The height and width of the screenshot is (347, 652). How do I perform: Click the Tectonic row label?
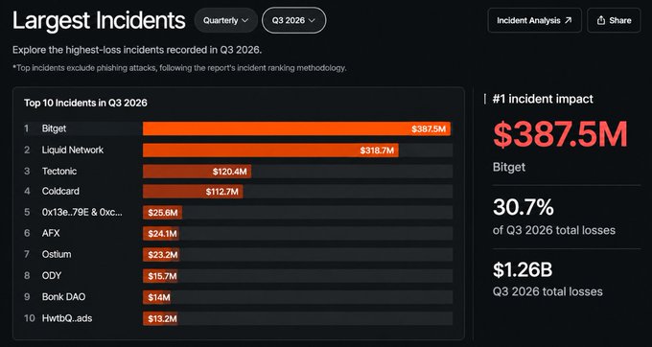tap(59, 172)
